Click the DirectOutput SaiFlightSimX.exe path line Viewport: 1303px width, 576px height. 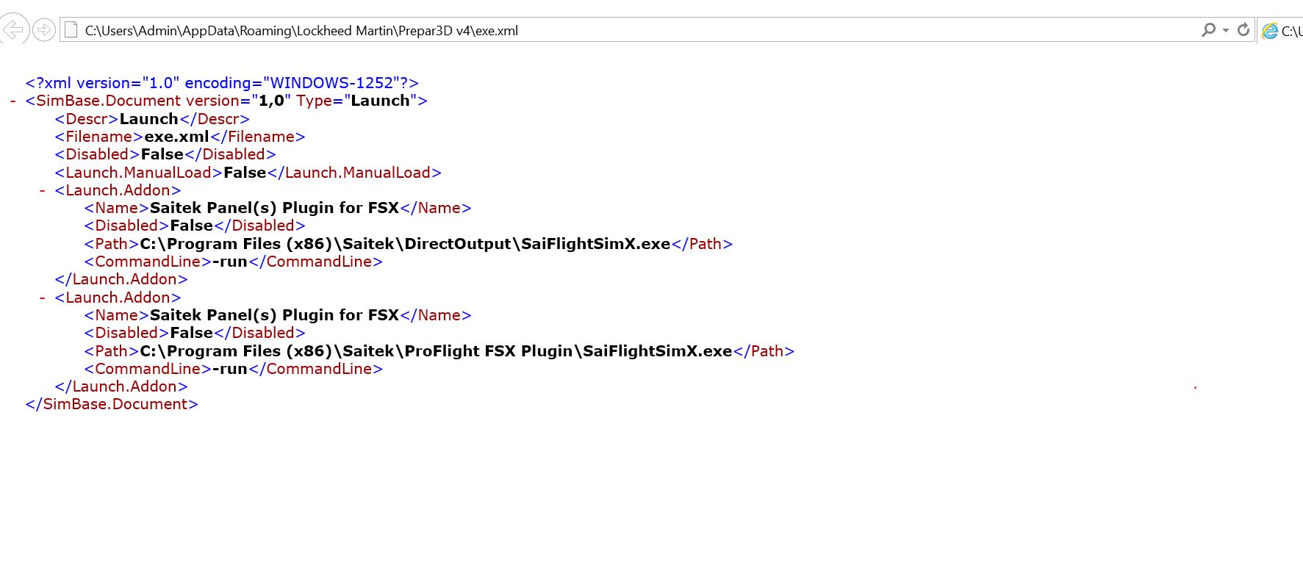pyautogui.click(x=409, y=244)
